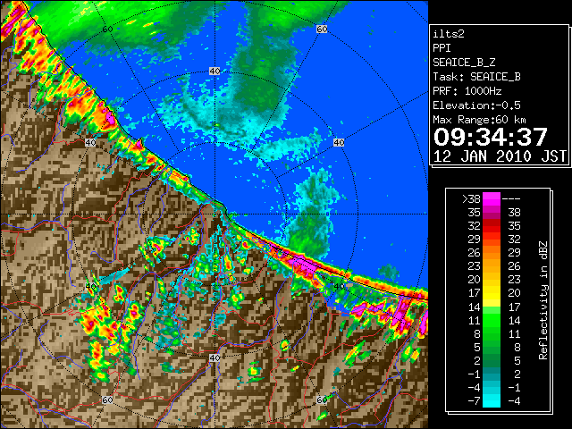Pick the dark purple swatch in the 35–38 row
The image size is (572, 429).
tap(492, 213)
